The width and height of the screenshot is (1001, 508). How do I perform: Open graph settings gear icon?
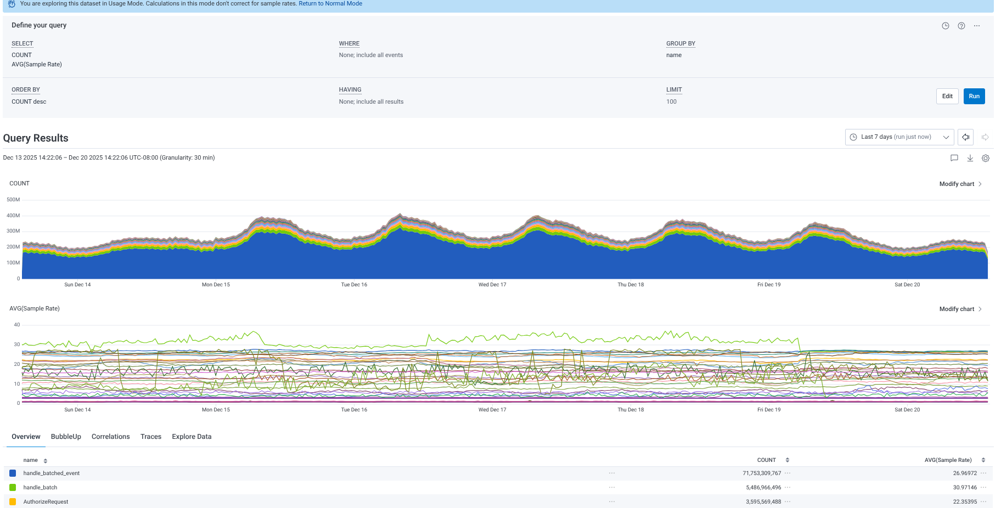[986, 158]
